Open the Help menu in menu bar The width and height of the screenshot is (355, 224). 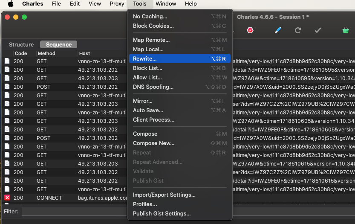point(190,4)
